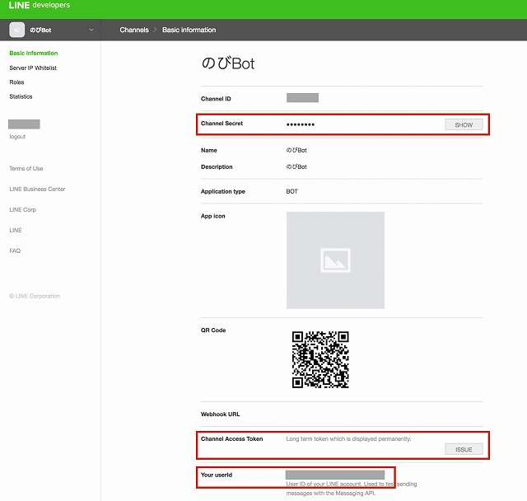Open LINE Corp link
Image resolution: width=527 pixels, height=501 pixels.
point(22,210)
